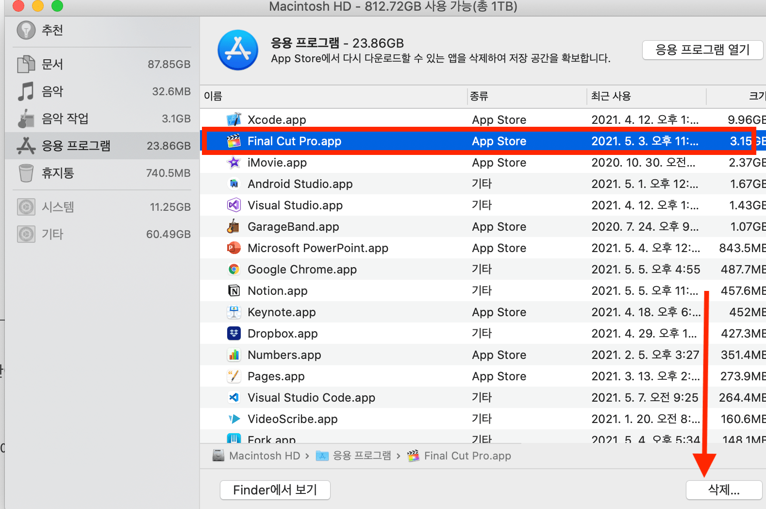Click the Android Studio app icon
Image resolution: width=766 pixels, height=509 pixels.
234,184
